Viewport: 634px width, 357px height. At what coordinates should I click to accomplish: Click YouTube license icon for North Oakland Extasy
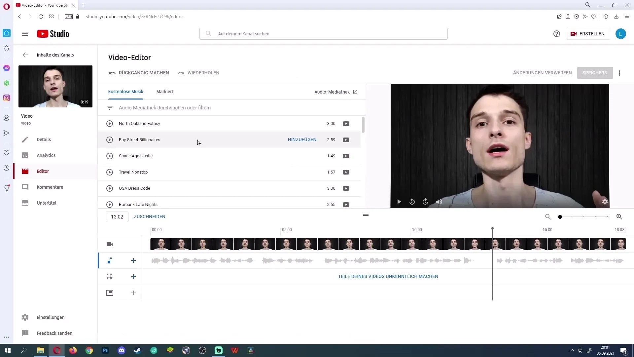click(x=346, y=124)
